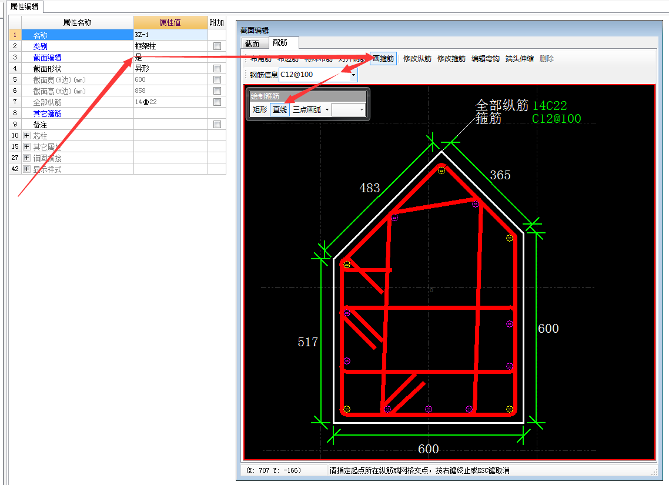
Task: Click the 截面高 value 858 cell
Action: (170, 91)
